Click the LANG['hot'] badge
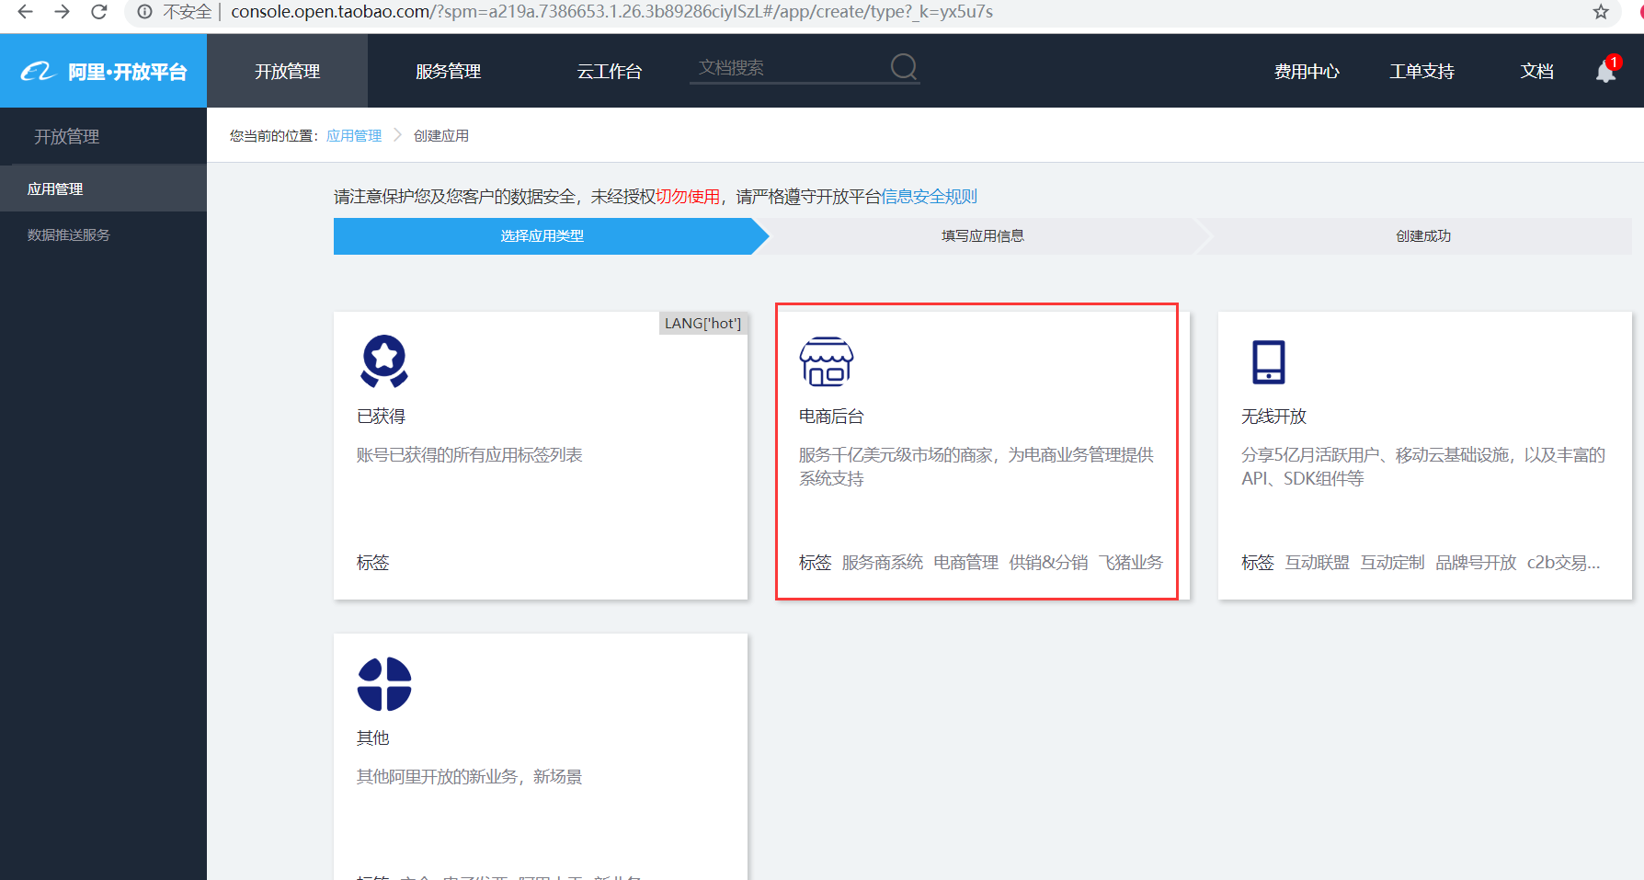 coord(702,323)
